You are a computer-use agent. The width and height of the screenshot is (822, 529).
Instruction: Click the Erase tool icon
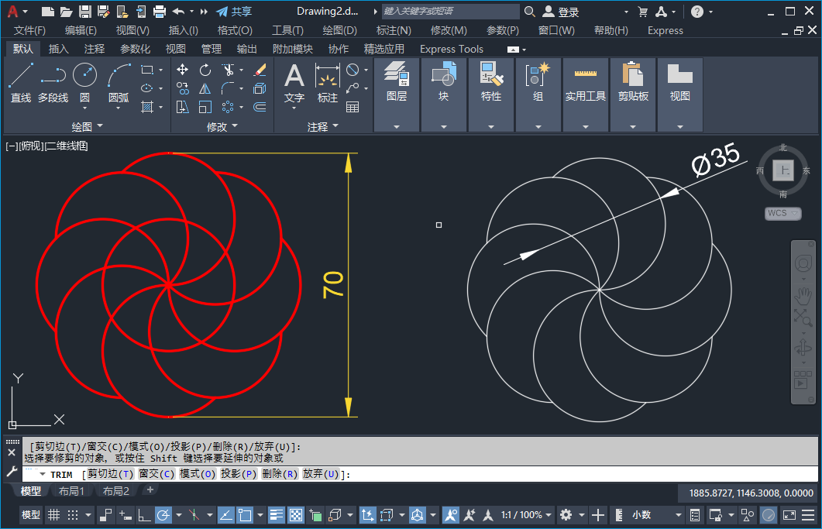click(x=260, y=70)
